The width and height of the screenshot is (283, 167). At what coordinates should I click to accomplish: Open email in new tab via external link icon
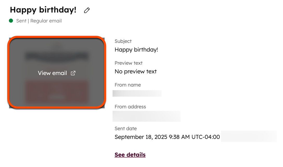pos(73,73)
